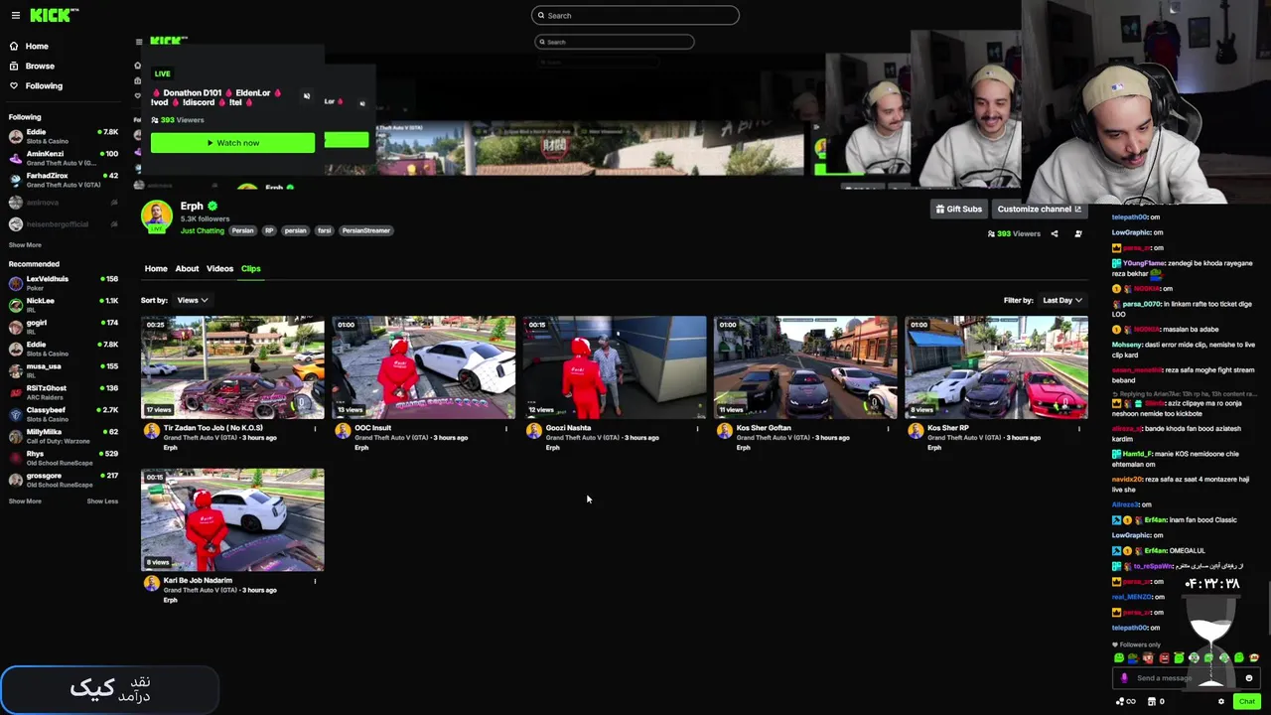Click the main Search field at top
This screenshot has height=715, width=1271.
635,15
